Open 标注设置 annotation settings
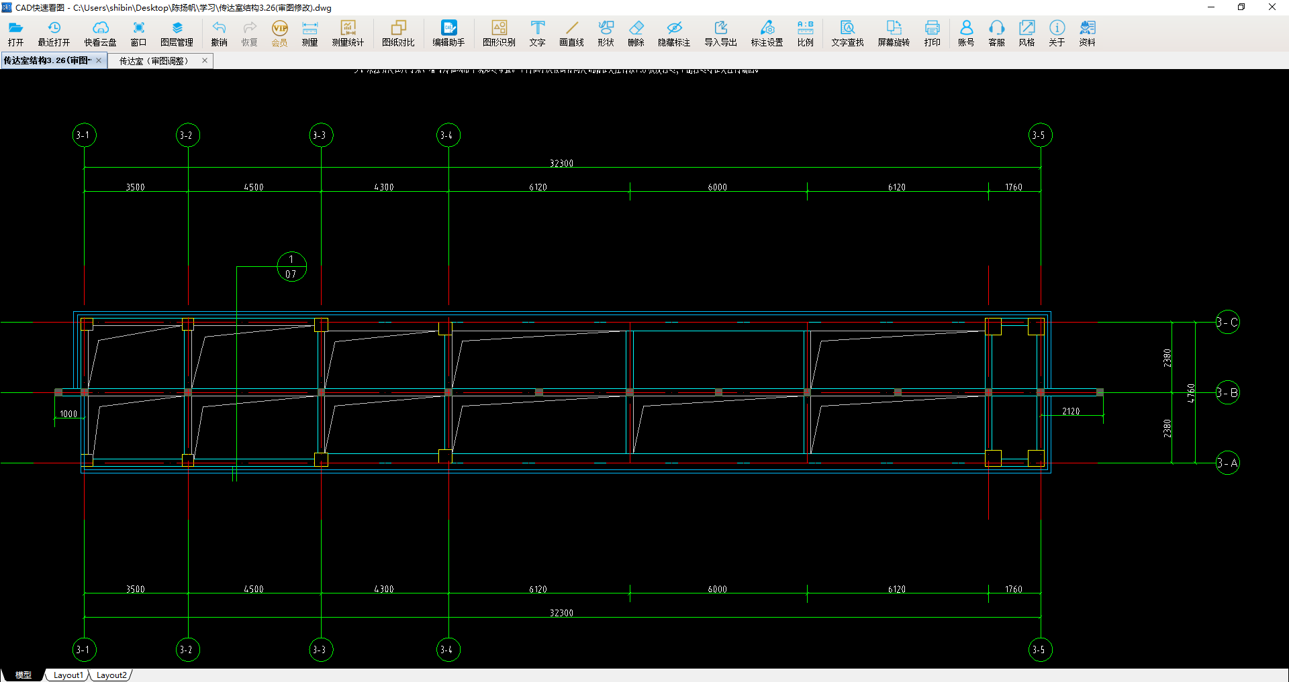Screen dimensions: 1289x682 pos(767,33)
